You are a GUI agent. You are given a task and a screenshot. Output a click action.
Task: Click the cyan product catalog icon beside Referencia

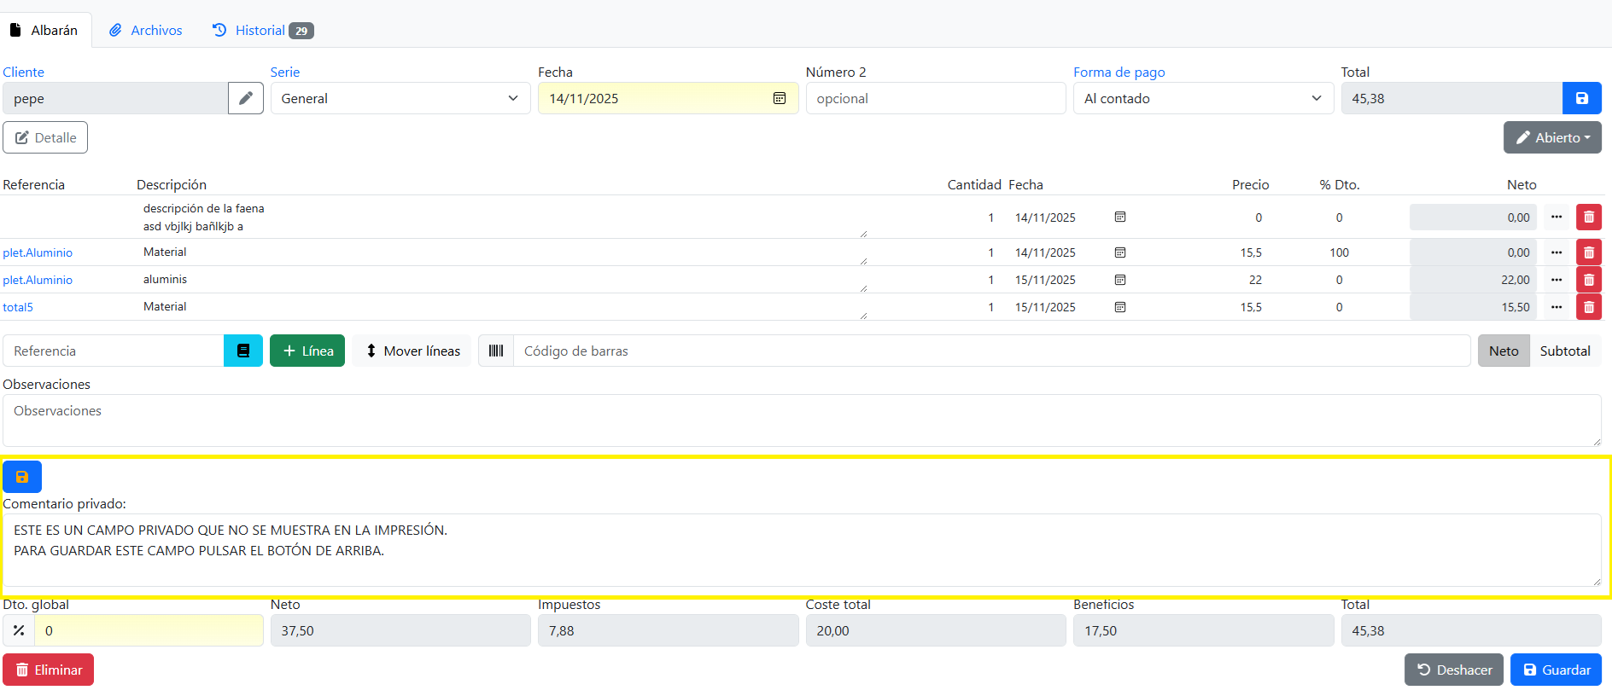(x=243, y=351)
